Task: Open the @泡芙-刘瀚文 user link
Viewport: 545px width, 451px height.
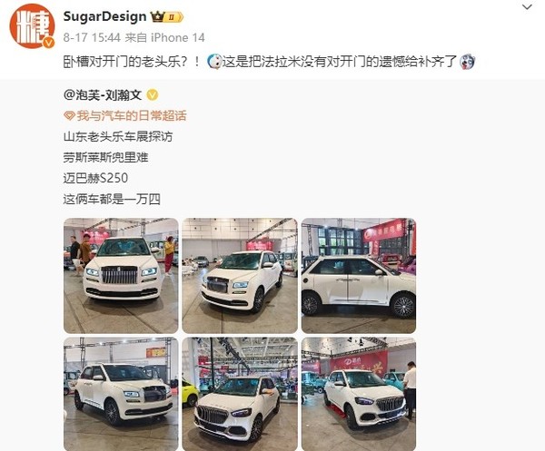Action: point(103,94)
